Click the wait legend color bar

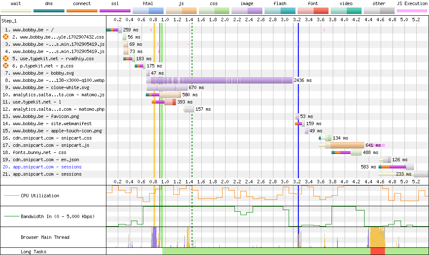coord(16,11)
